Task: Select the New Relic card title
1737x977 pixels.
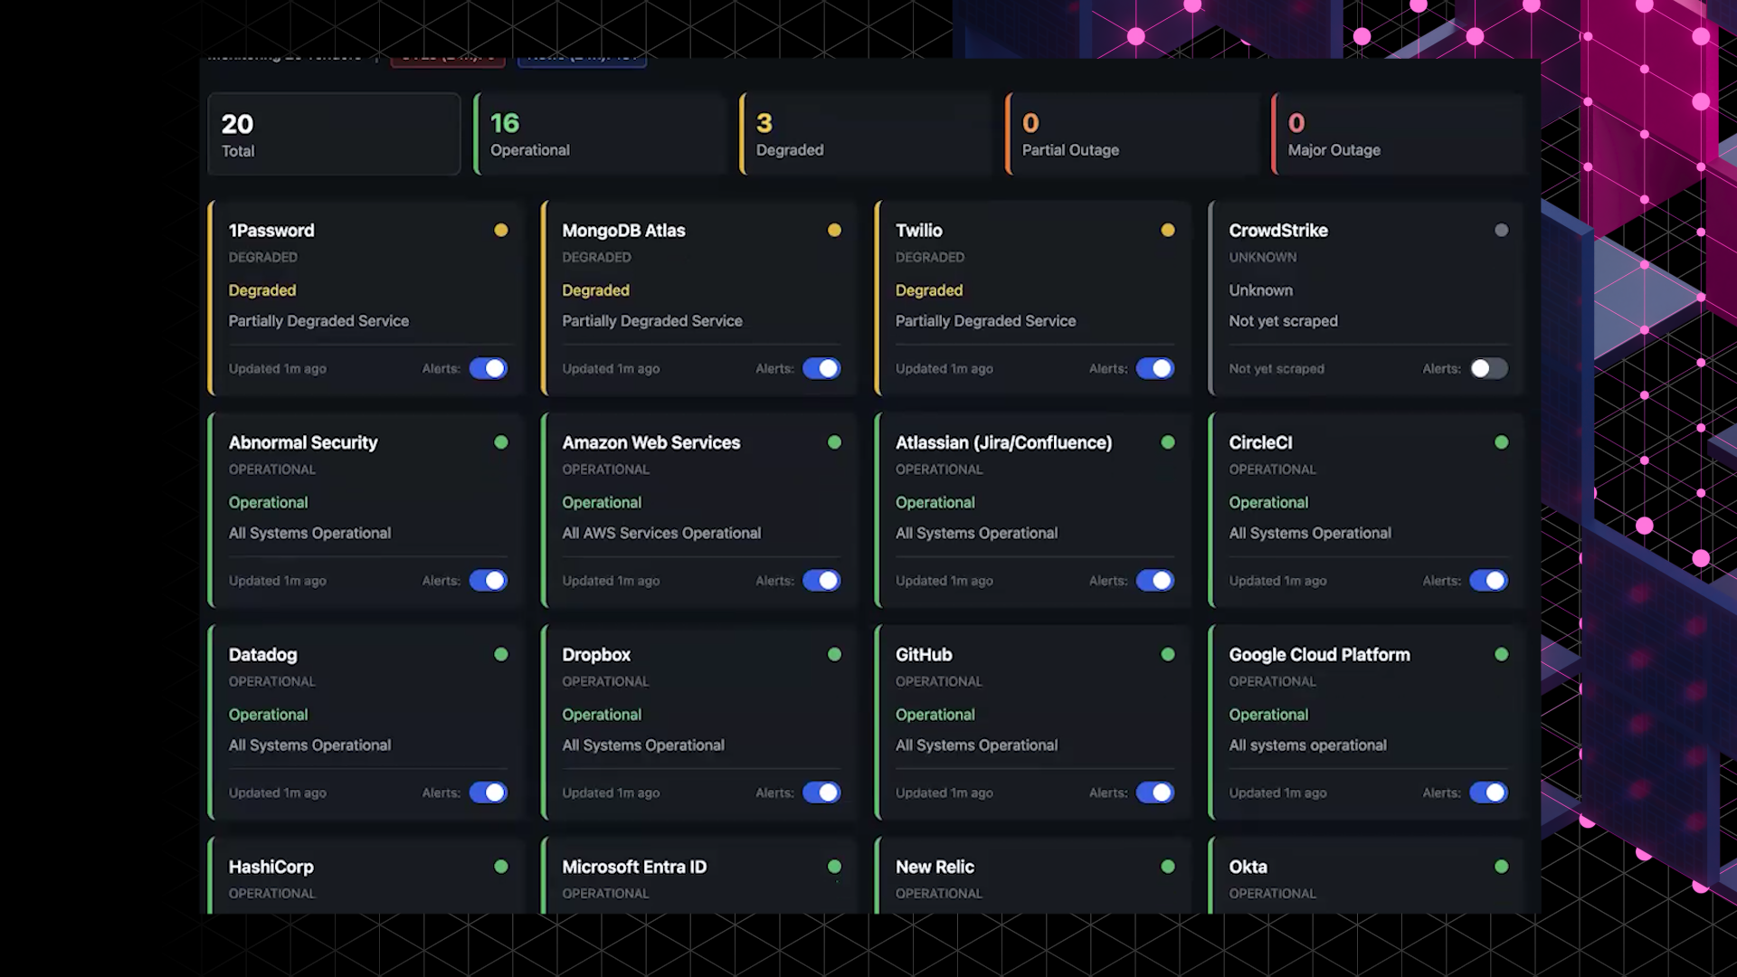Action: pos(935,868)
